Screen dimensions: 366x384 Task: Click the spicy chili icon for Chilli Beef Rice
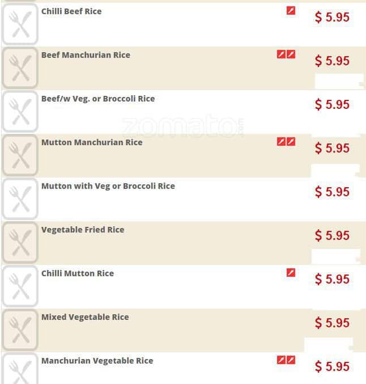(x=291, y=11)
